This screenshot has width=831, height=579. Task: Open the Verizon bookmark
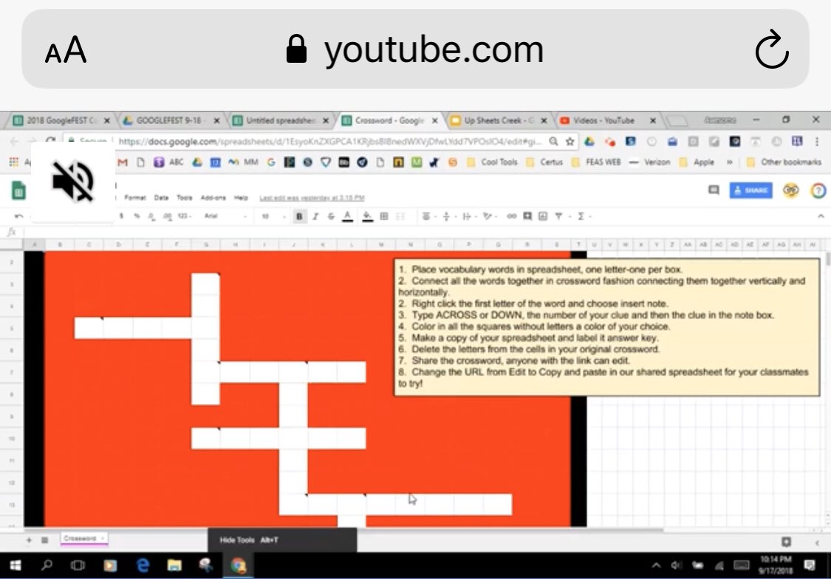click(650, 162)
